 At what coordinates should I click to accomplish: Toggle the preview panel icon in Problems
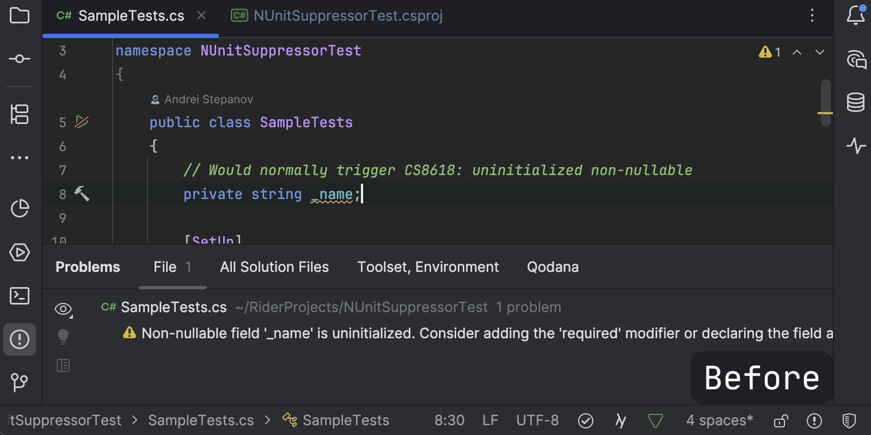tap(63, 365)
